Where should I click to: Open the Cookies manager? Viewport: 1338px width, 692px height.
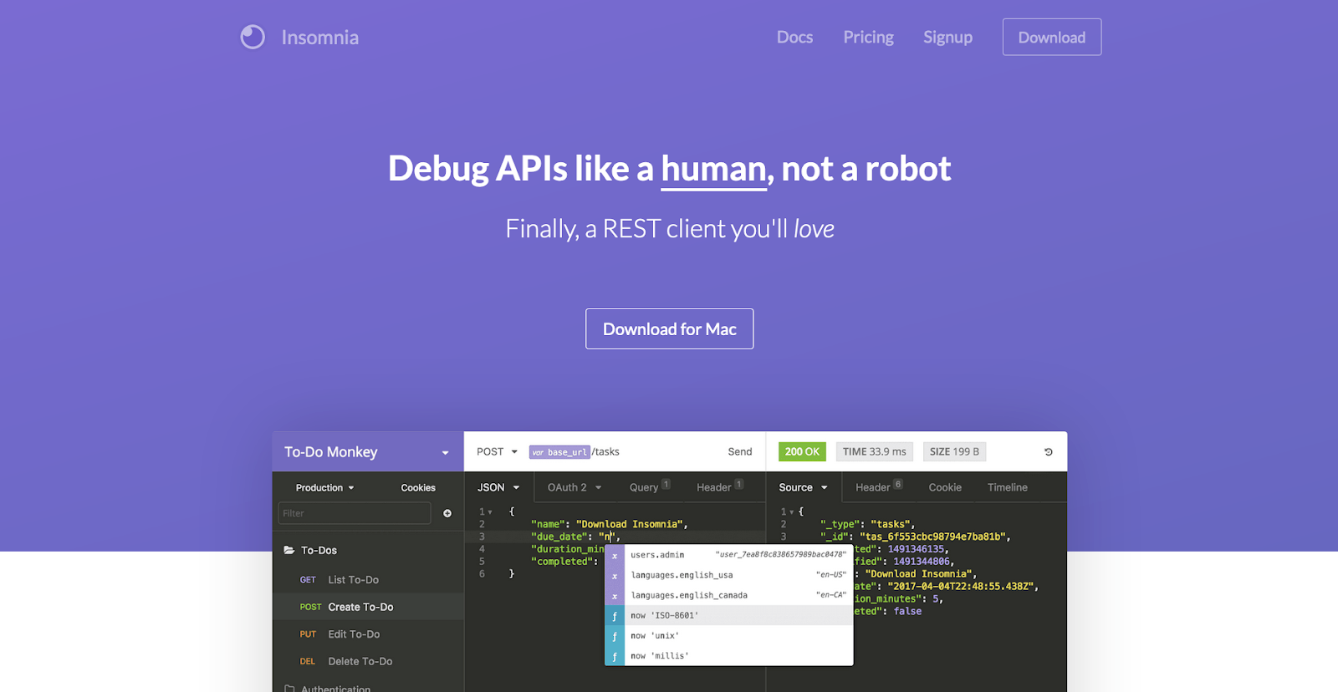418,487
